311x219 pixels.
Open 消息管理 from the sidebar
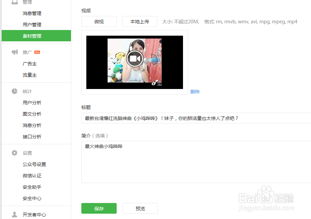pos(32,13)
